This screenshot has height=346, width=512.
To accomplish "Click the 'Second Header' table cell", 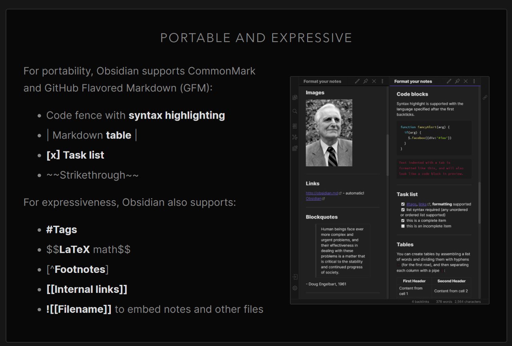I will click(x=452, y=281).
